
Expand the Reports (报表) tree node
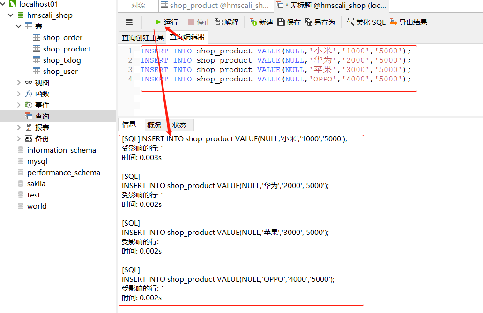[18, 127]
